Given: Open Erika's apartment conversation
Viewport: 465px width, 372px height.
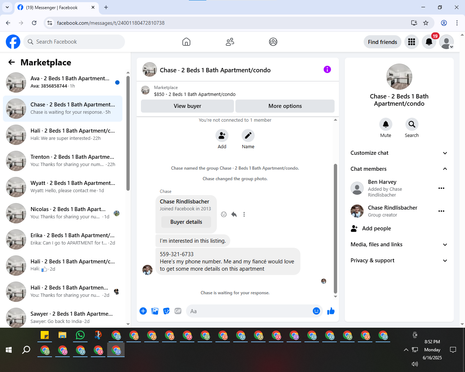Looking at the screenshot, I should (x=62, y=239).
